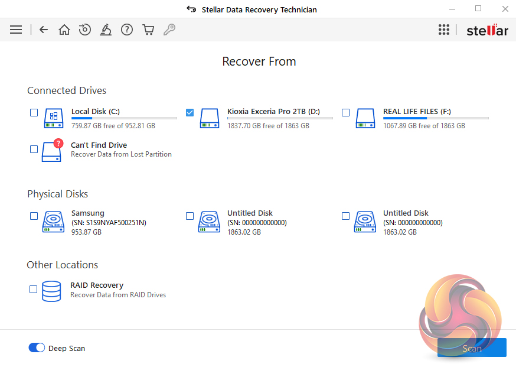The image size is (516, 367).
Task: Click the Stellar logo
Action: 488,30
